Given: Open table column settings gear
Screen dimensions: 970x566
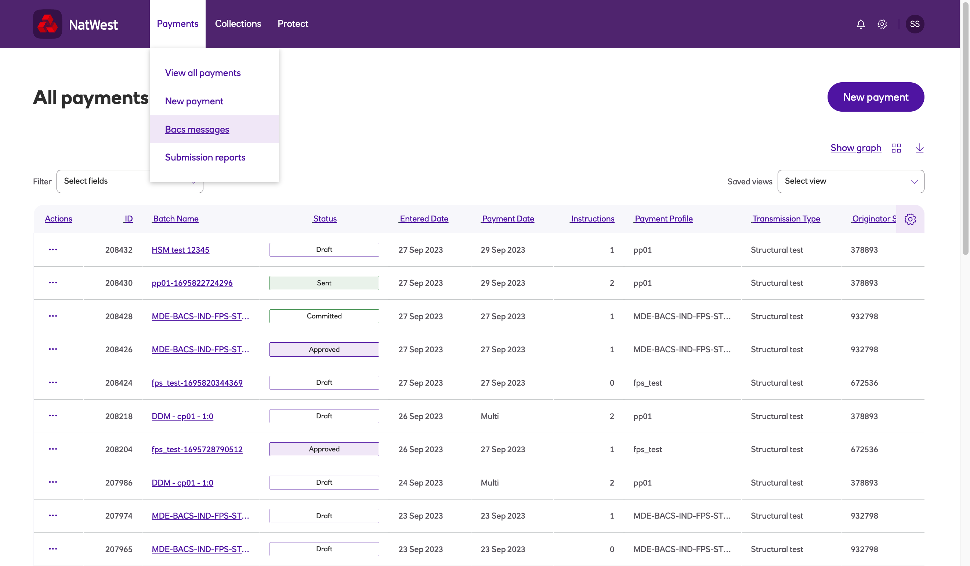Looking at the screenshot, I should point(910,219).
